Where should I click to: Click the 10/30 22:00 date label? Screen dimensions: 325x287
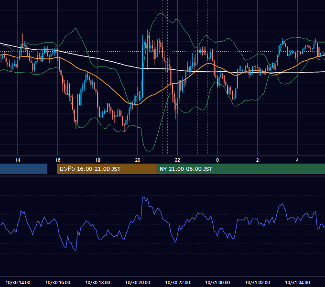click(x=177, y=282)
